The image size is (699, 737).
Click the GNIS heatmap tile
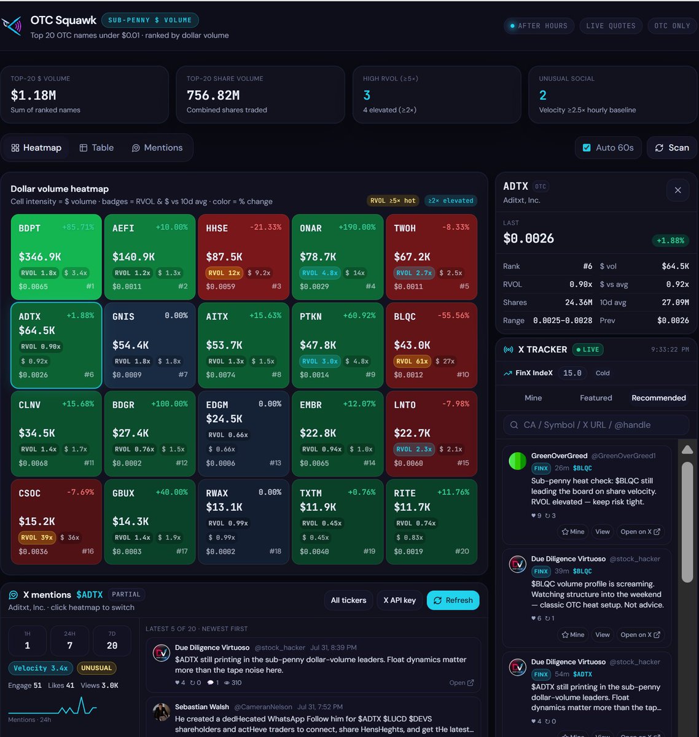pos(150,345)
